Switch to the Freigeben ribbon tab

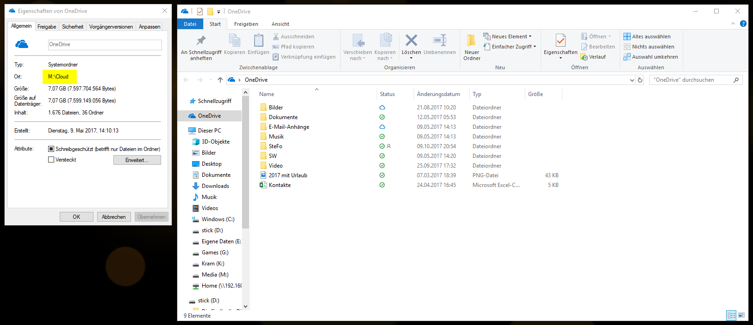[246, 24]
